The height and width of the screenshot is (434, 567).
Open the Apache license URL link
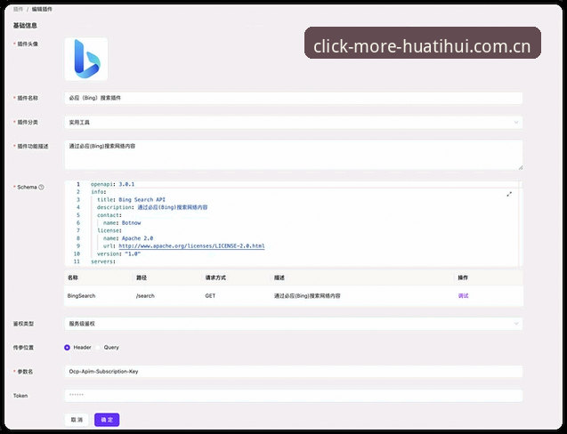(x=191, y=246)
